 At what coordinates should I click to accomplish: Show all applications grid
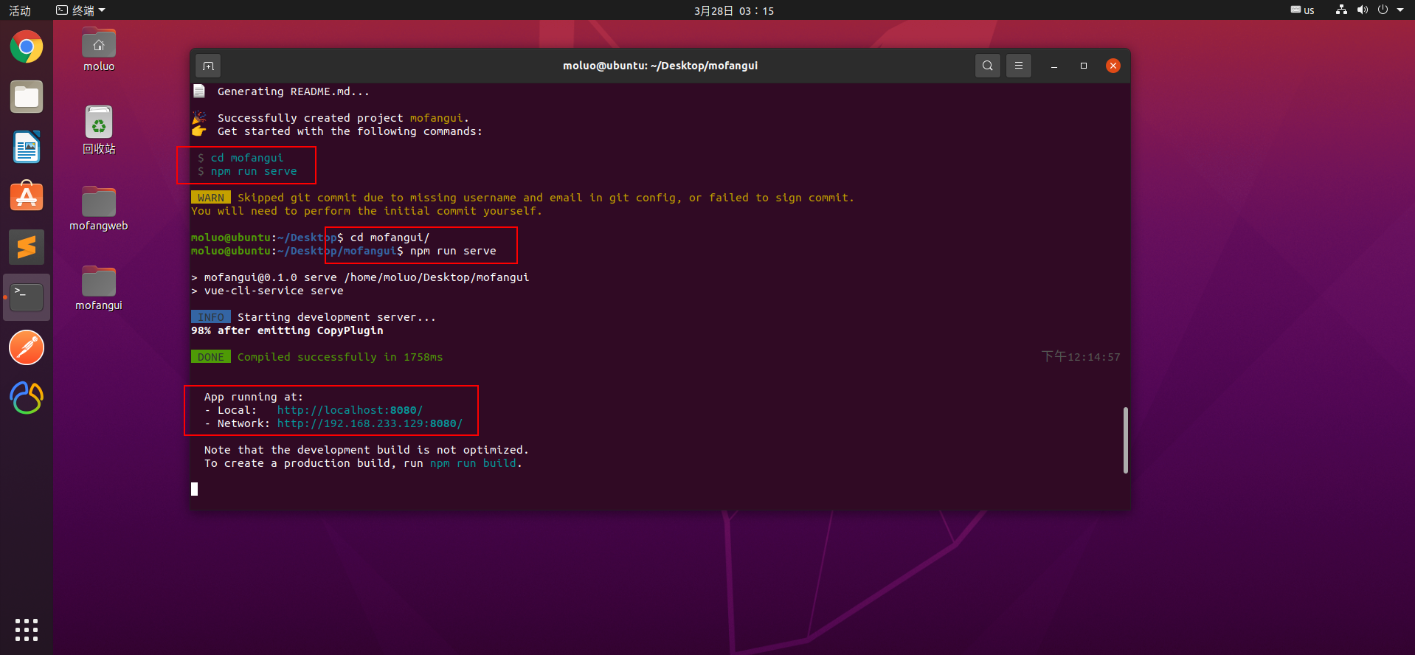pos(27,629)
